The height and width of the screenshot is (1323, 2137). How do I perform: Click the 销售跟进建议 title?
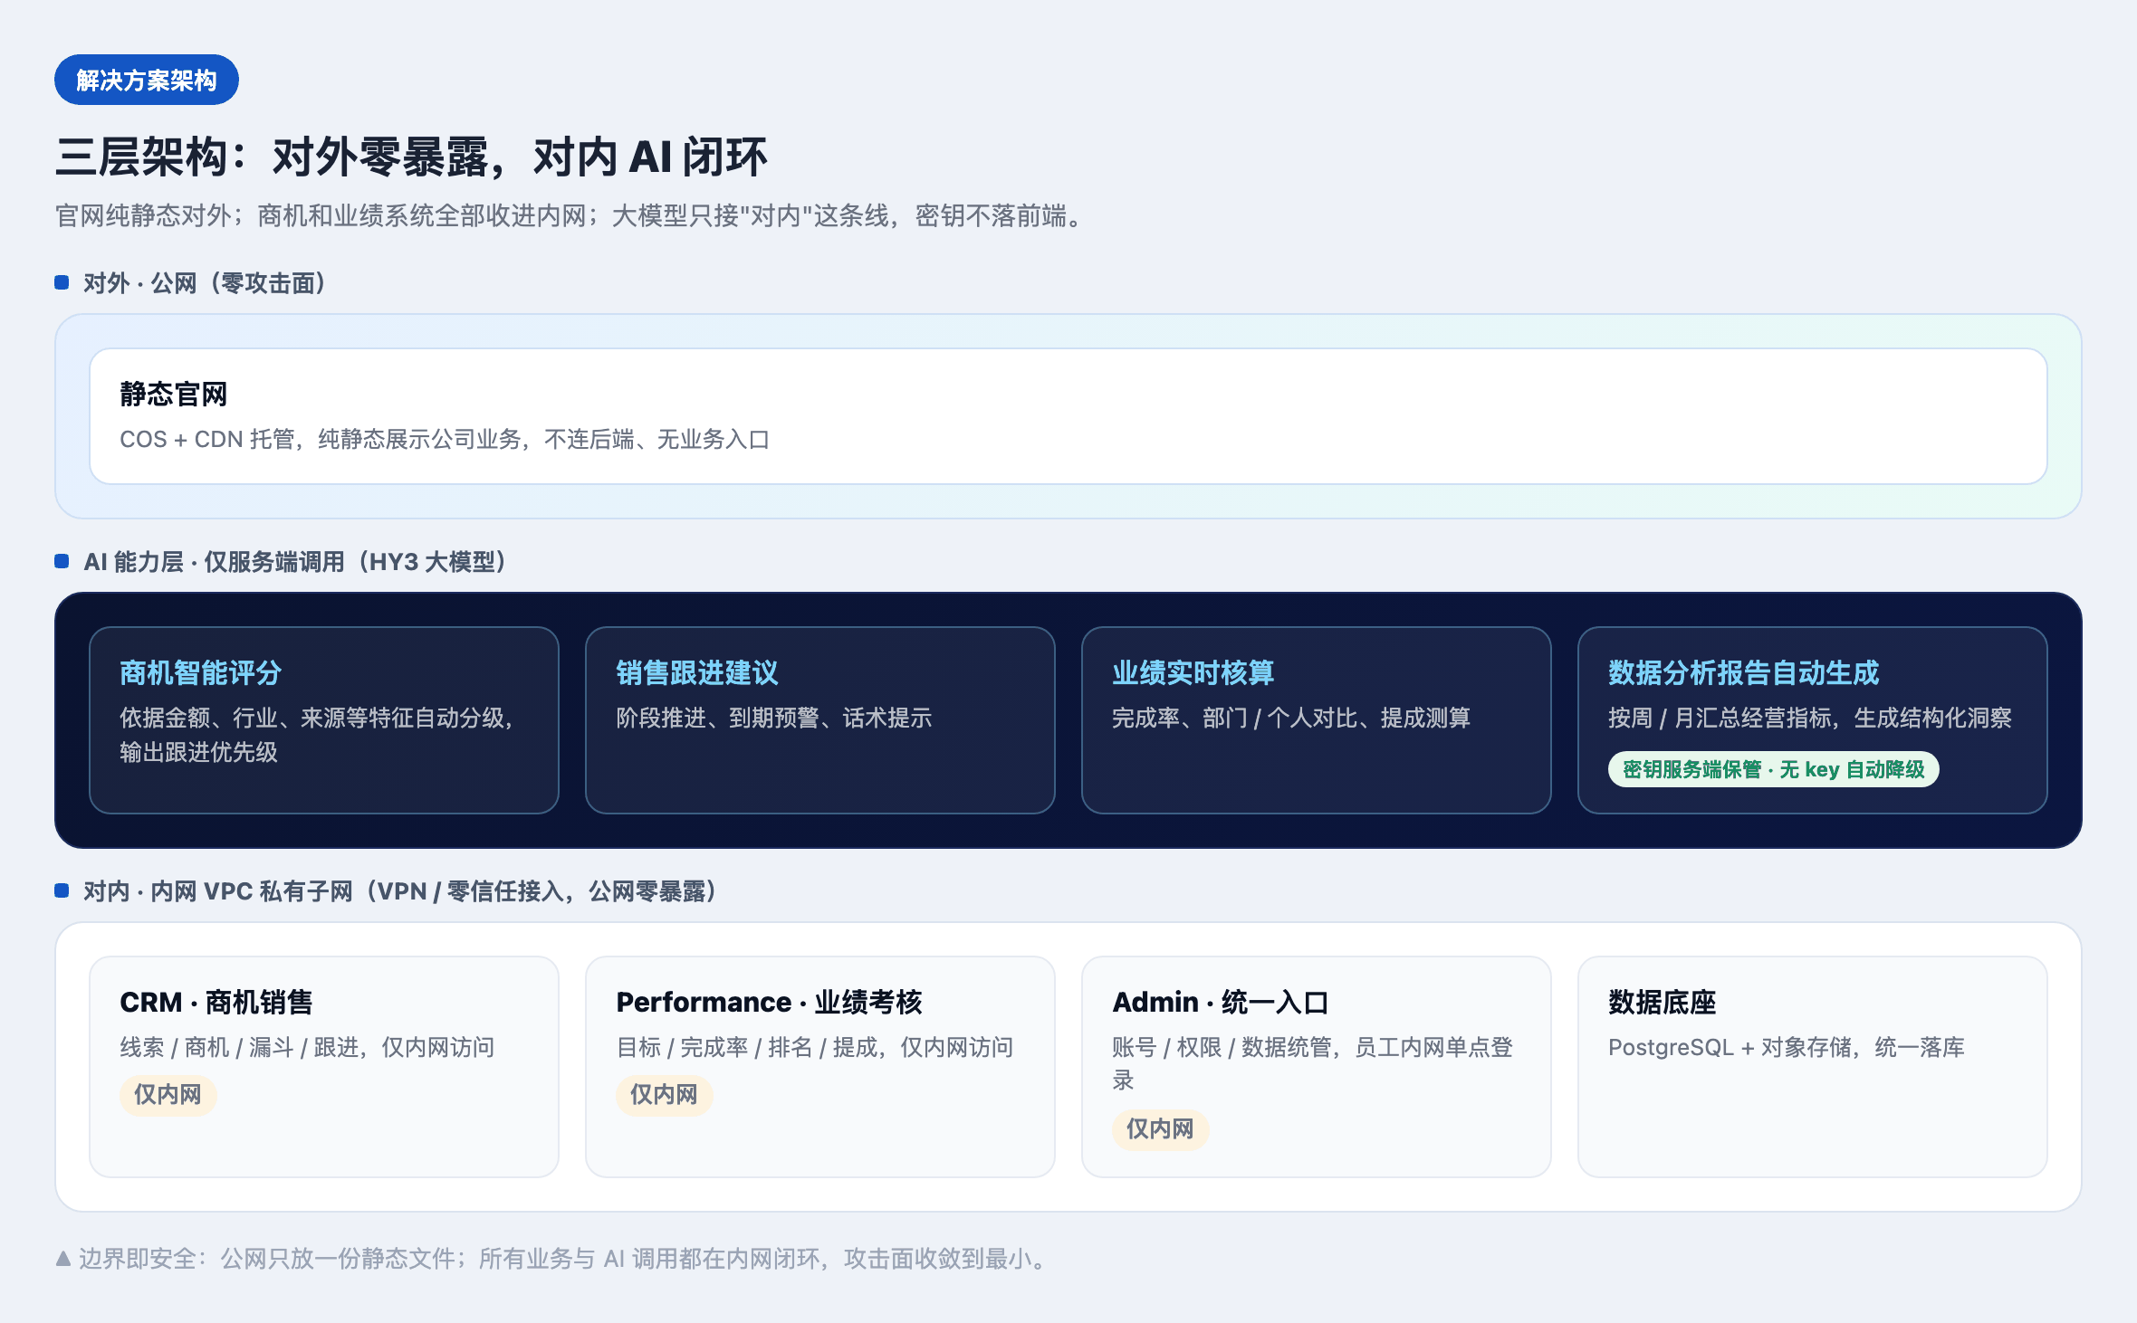coord(697,672)
